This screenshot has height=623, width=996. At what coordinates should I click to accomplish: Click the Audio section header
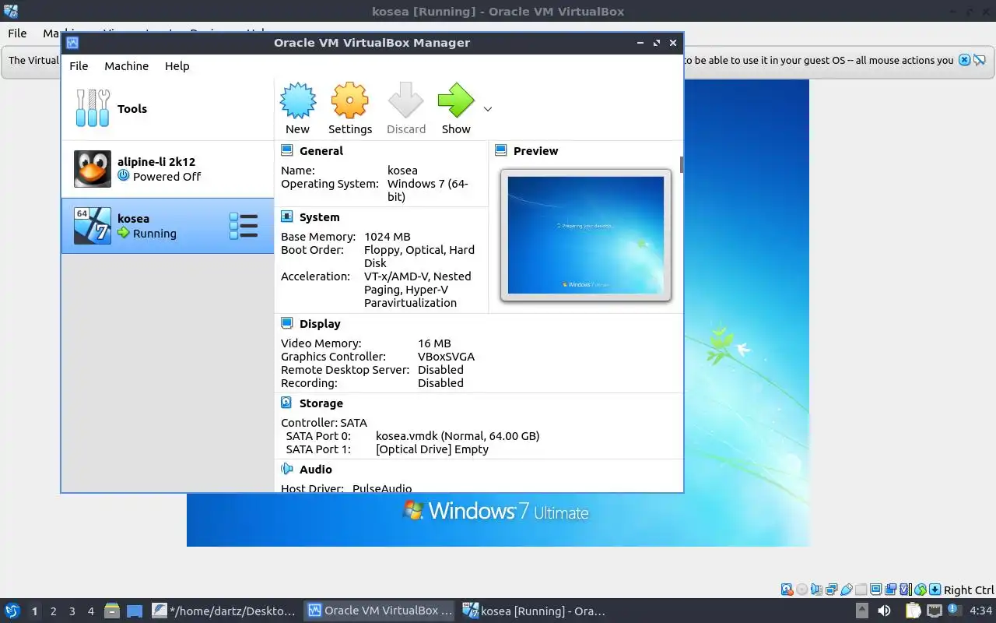pyautogui.click(x=315, y=470)
